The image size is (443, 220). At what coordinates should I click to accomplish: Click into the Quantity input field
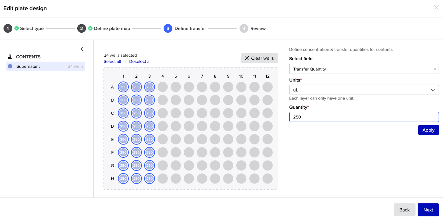pos(364,117)
